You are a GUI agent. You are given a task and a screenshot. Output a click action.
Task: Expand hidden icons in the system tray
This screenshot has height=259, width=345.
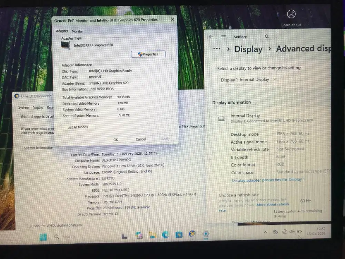[265, 232]
